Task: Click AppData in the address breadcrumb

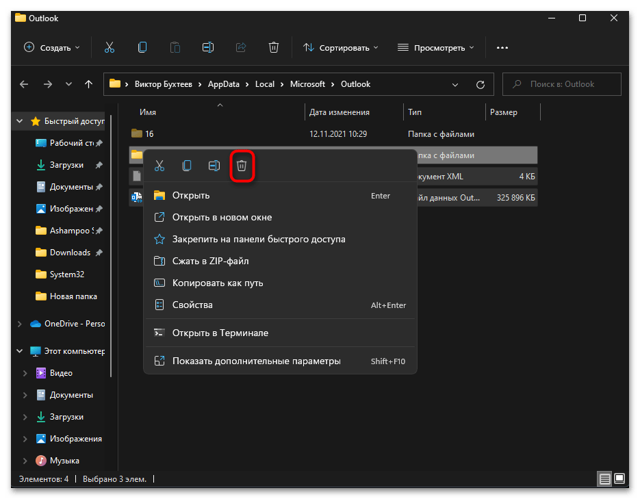Action: pyautogui.click(x=224, y=84)
